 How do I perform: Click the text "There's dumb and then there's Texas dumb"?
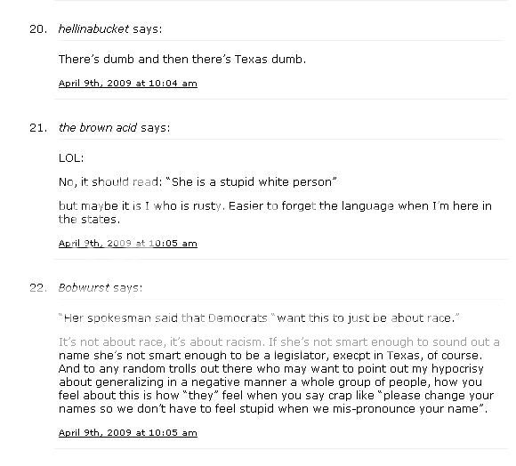click(x=182, y=60)
